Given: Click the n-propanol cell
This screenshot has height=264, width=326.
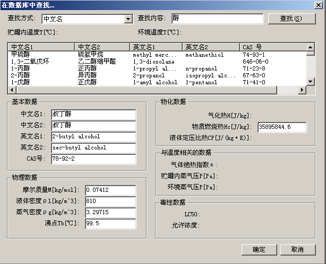Looking at the screenshot, I should click(201, 69).
